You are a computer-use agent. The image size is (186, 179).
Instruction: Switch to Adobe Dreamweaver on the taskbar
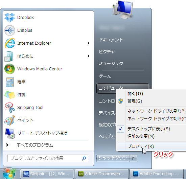(x=102, y=174)
